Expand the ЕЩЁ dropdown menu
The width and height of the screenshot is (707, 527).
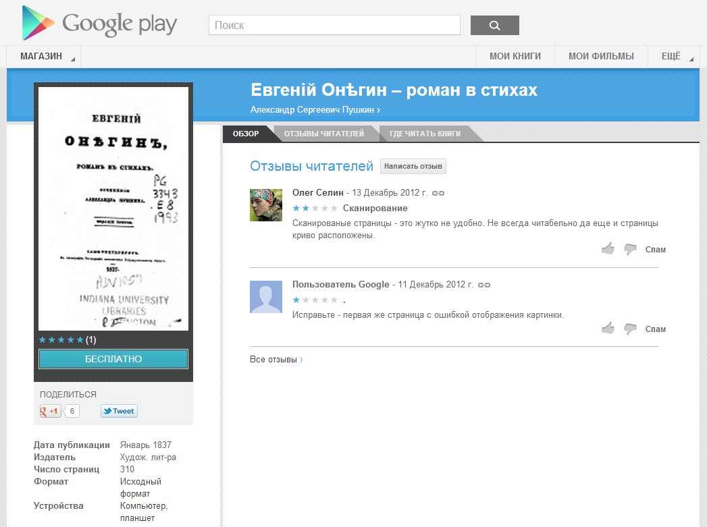click(x=674, y=56)
